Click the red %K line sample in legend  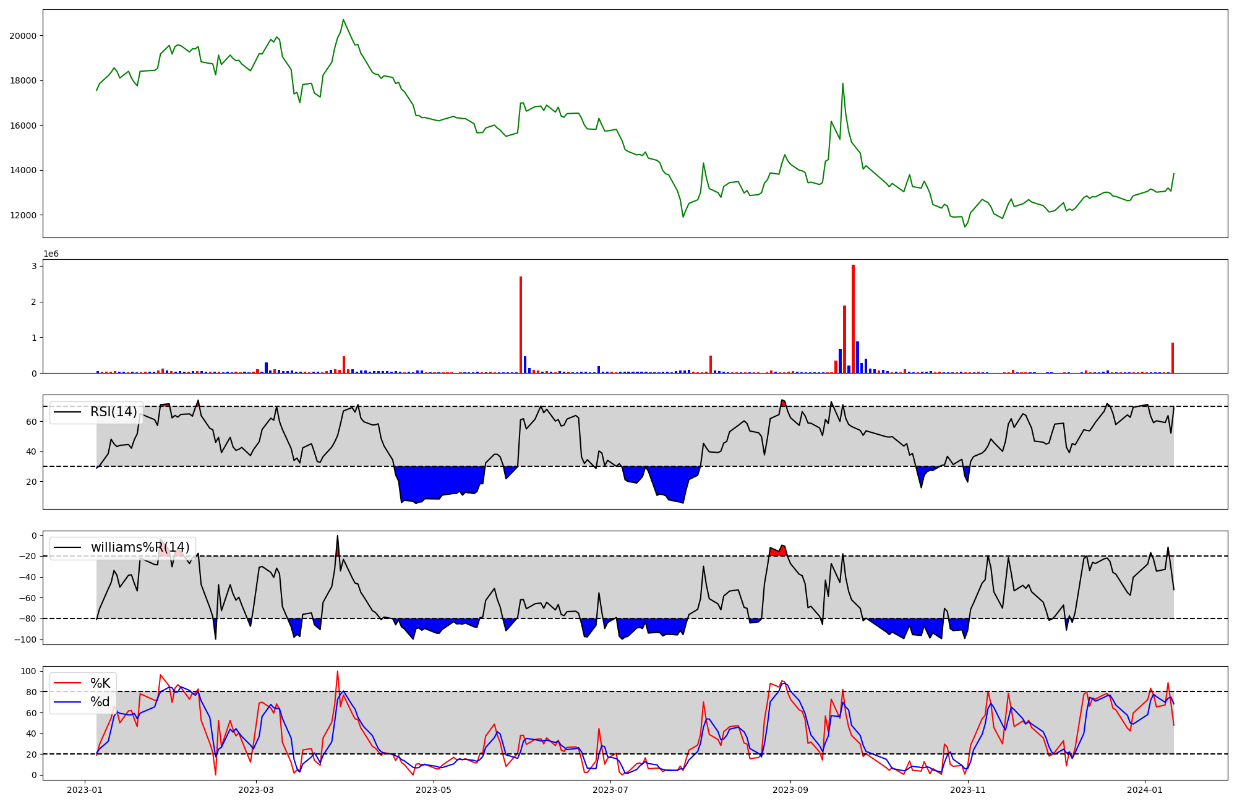point(68,683)
